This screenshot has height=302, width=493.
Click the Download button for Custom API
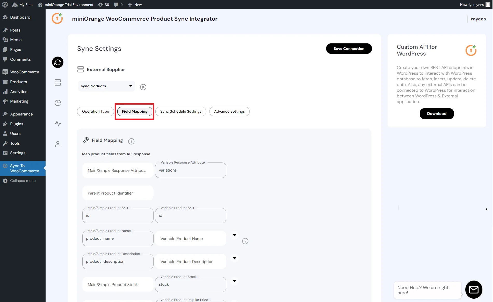pyautogui.click(x=437, y=114)
